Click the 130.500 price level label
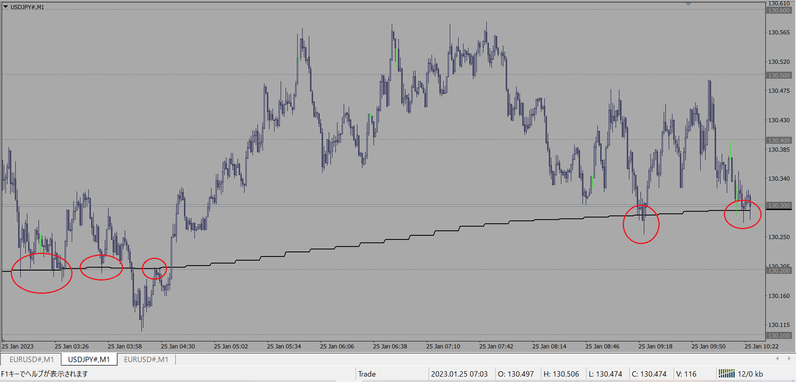Screen dimensions: 796x382 779,75
